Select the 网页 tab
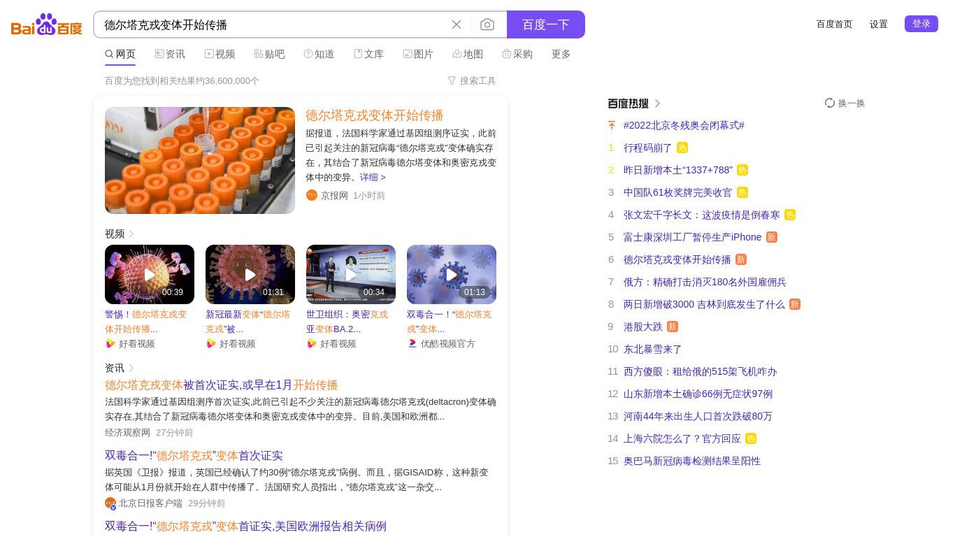Image resolution: width=955 pixels, height=537 pixels. point(120,54)
